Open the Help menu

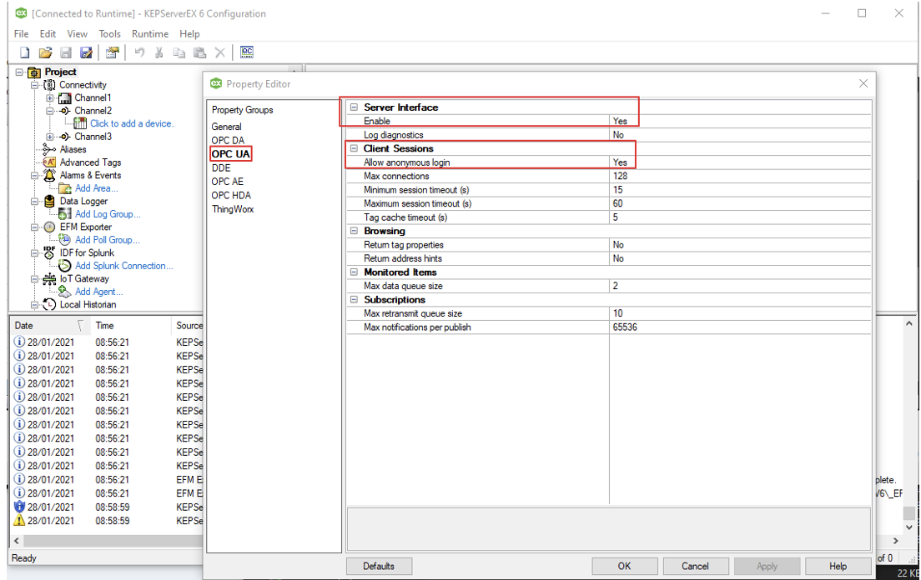click(x=189, y=34)
